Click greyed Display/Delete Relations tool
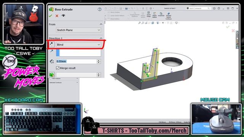 tap(135, 14)
